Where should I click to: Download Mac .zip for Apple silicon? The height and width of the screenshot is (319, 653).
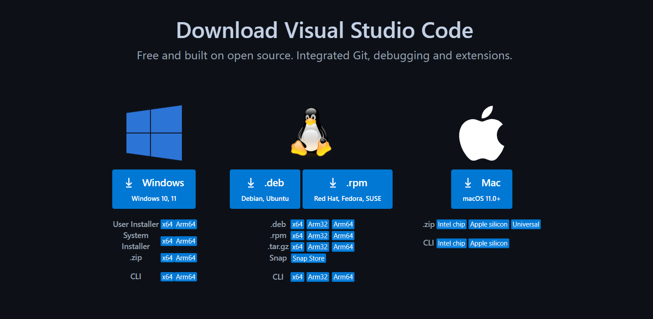pyautogui.click(x=489, y=224)
